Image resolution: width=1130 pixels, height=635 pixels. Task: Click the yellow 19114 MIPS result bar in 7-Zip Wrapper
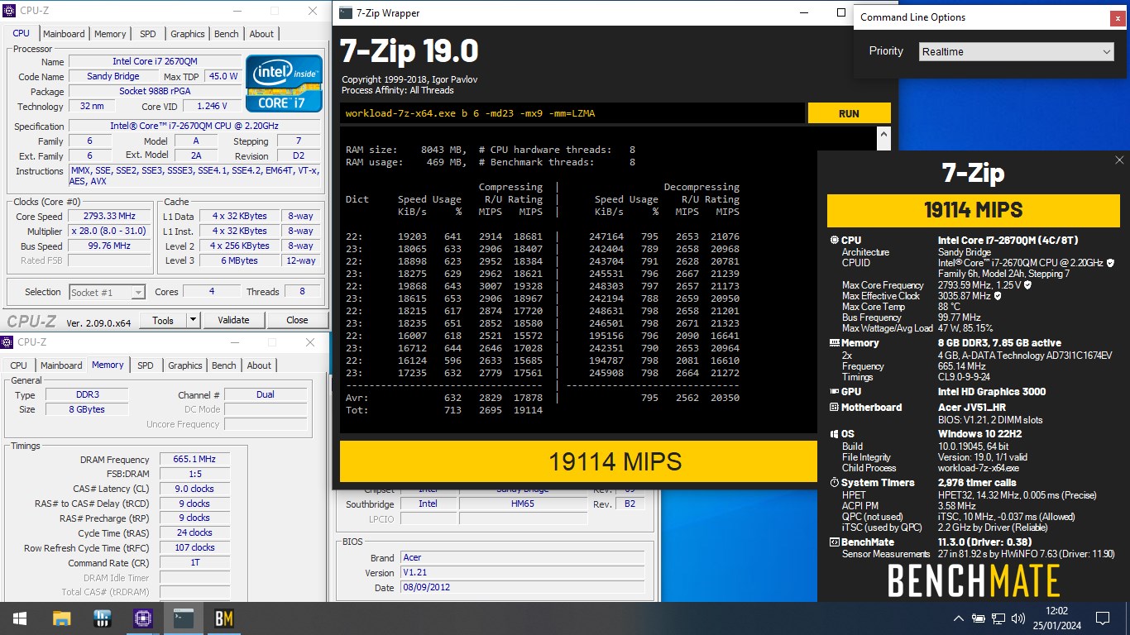[578, 461]
